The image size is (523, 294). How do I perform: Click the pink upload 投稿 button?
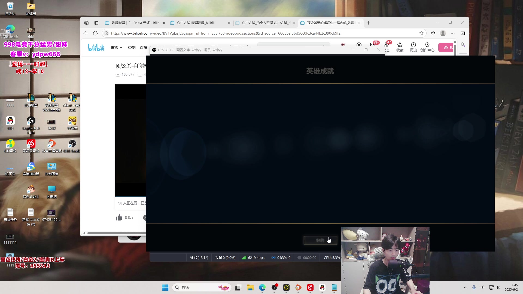point(446,47)
